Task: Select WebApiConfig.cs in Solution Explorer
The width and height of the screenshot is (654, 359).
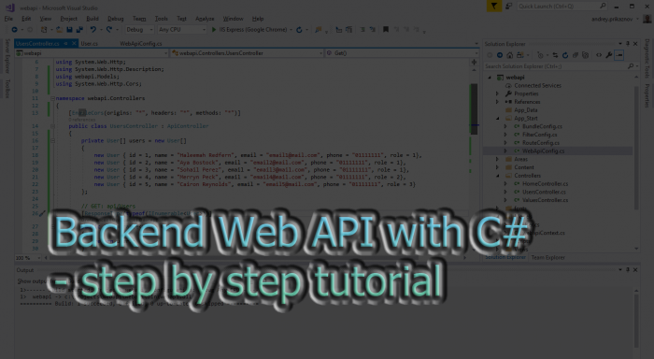Action: [543, 151]
